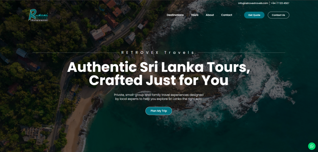Click the Retrovex Travels logo
Screen dimensions: 318x152
[x=38, y=15]
